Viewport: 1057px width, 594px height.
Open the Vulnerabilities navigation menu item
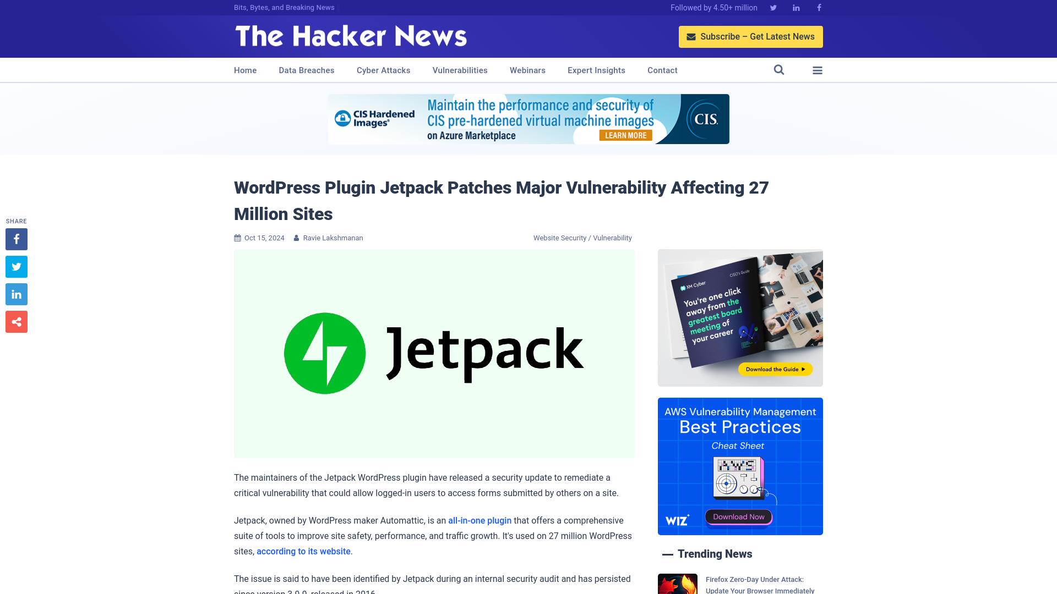(x=460, y=70)
